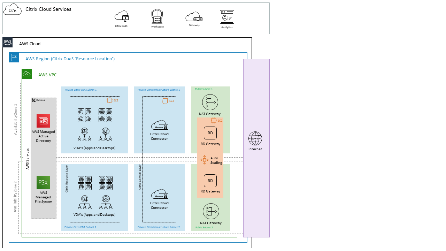Select the Citrix DaaS service icon
The height and width of the screenshot is (251, 446).
[122, 16]
